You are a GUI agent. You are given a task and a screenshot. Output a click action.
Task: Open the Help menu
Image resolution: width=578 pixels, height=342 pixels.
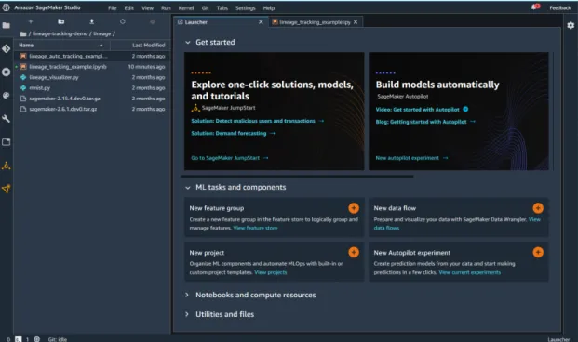pos(269,8)
